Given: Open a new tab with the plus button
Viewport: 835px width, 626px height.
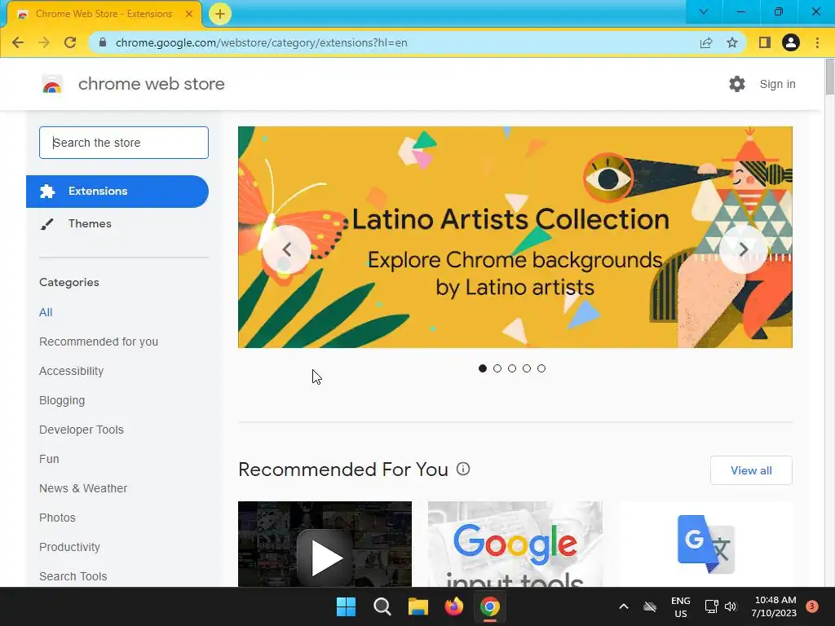Looking at the screenshot, I should click(220, 14).
